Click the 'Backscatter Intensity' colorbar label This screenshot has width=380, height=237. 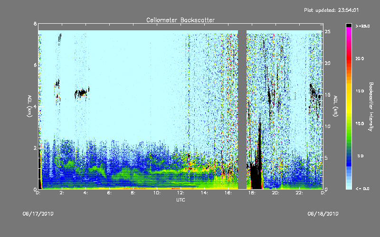click(x=371, y=107)
